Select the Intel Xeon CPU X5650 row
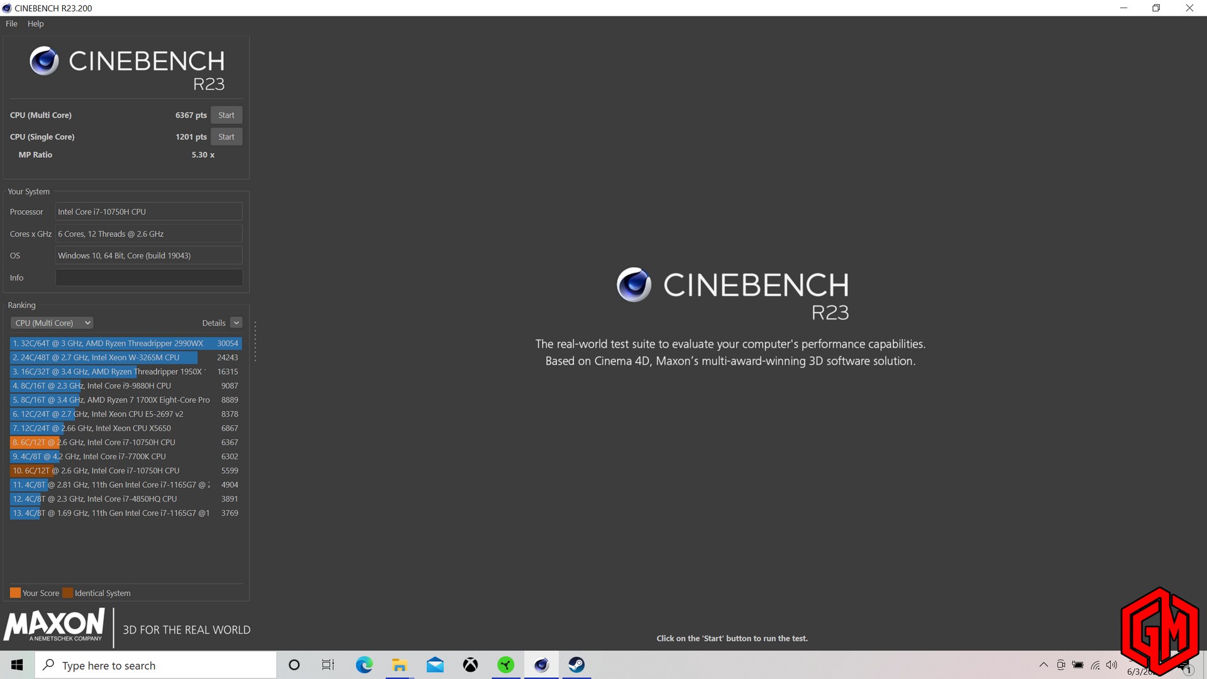This screenshot has height=679, width=1207. (126, 428)
